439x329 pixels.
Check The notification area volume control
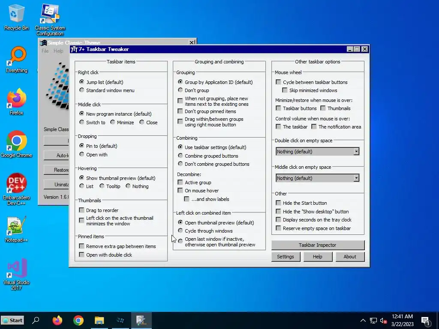(314, 127)
